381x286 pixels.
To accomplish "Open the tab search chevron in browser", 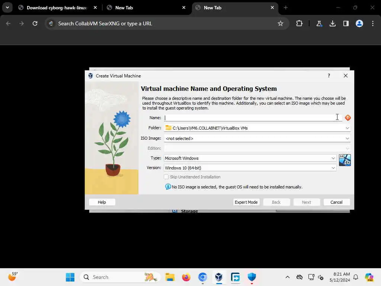I will coord(7,7).
